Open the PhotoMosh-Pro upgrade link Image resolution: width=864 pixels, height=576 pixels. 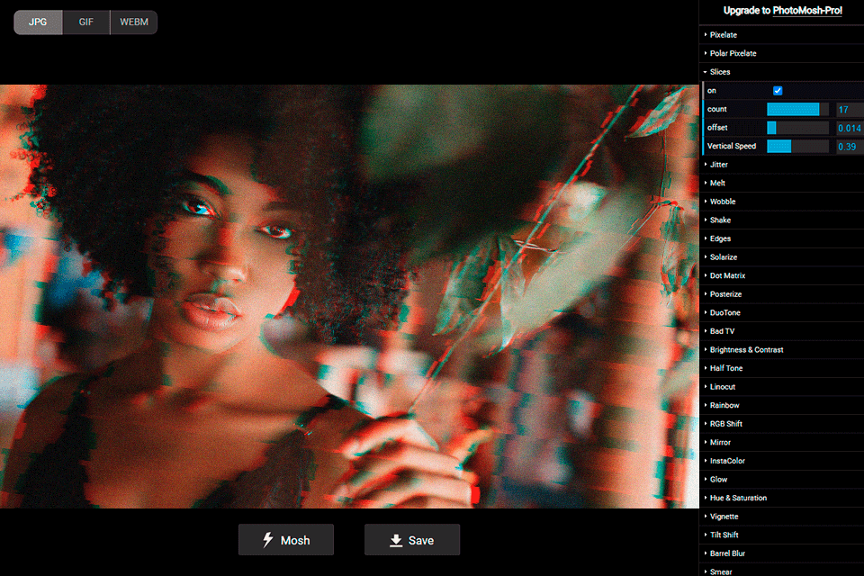click(807, 11)
